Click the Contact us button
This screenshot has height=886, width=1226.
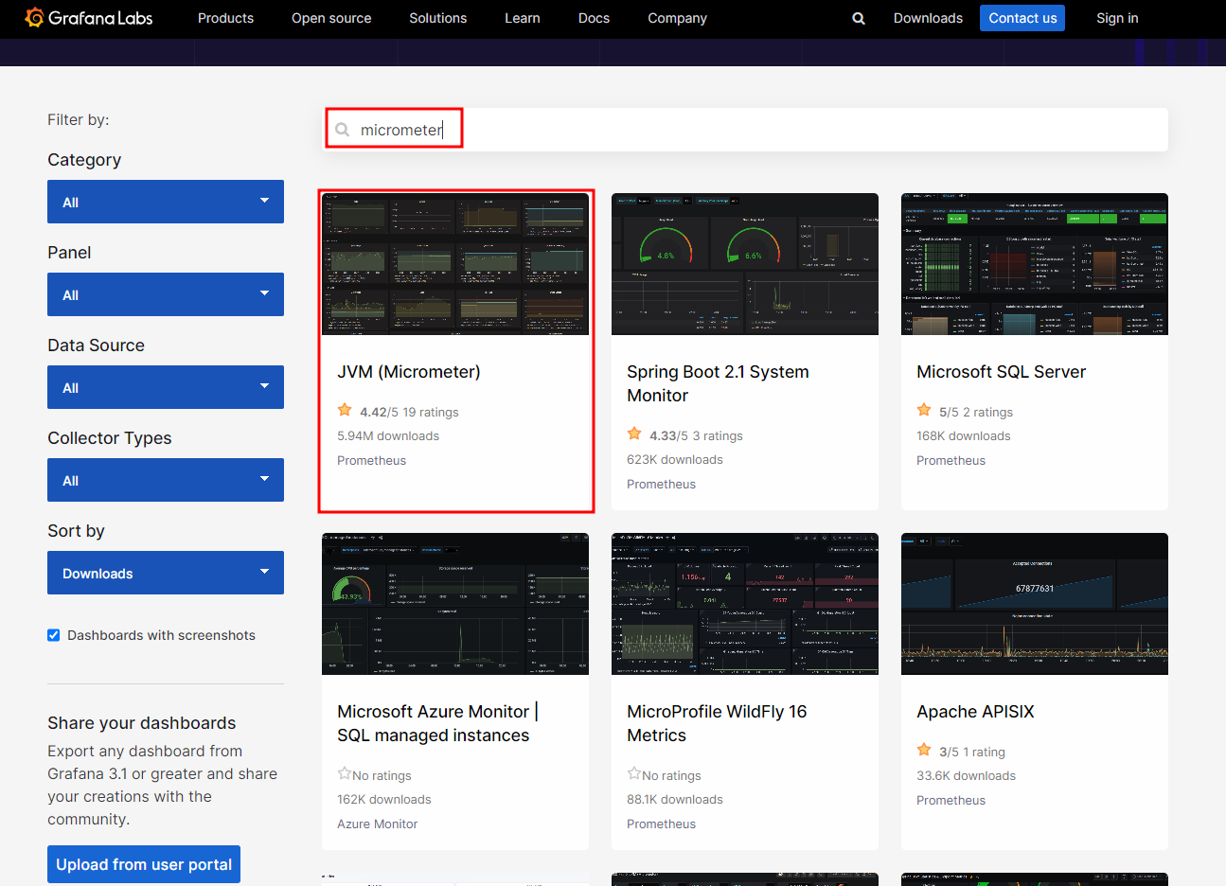point(1022,18)
